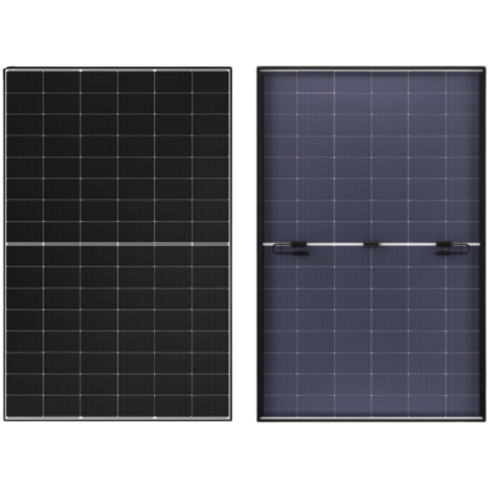Click the black front-side solar panel image
490x490 pixels.
point(118,244)
